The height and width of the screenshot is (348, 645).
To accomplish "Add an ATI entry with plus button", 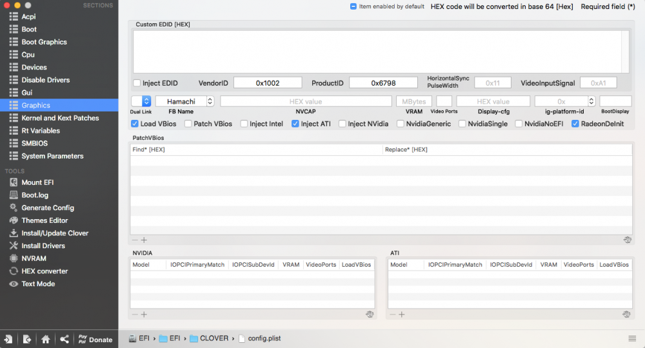I will (x=401, y=314).
